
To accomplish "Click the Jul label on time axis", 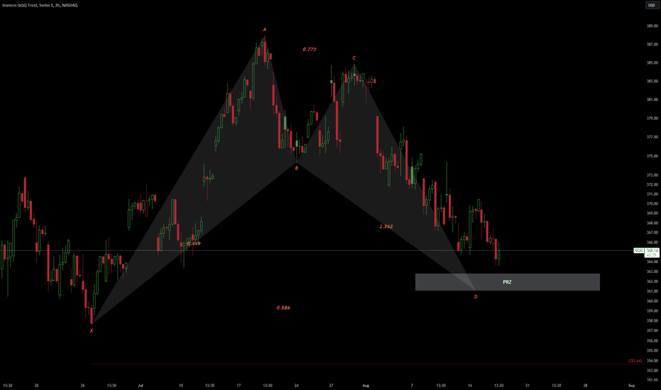I will pyautogui.click(x=140, y=385).
